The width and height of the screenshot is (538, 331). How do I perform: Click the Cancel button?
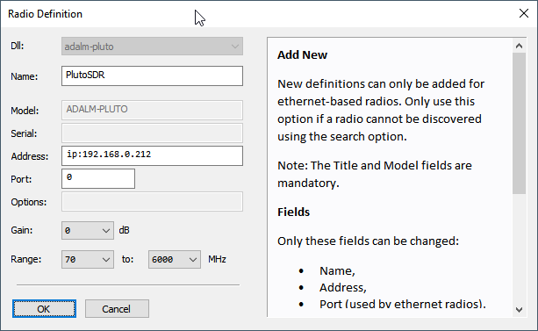click(117, 309)
